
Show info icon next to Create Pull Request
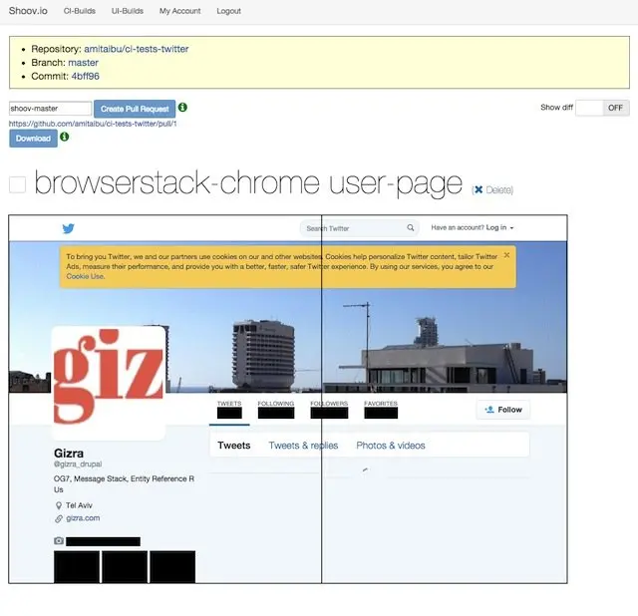click(182, 108)
